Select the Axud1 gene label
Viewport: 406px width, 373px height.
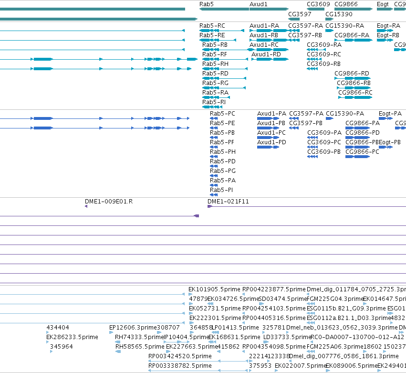point(258,4)
